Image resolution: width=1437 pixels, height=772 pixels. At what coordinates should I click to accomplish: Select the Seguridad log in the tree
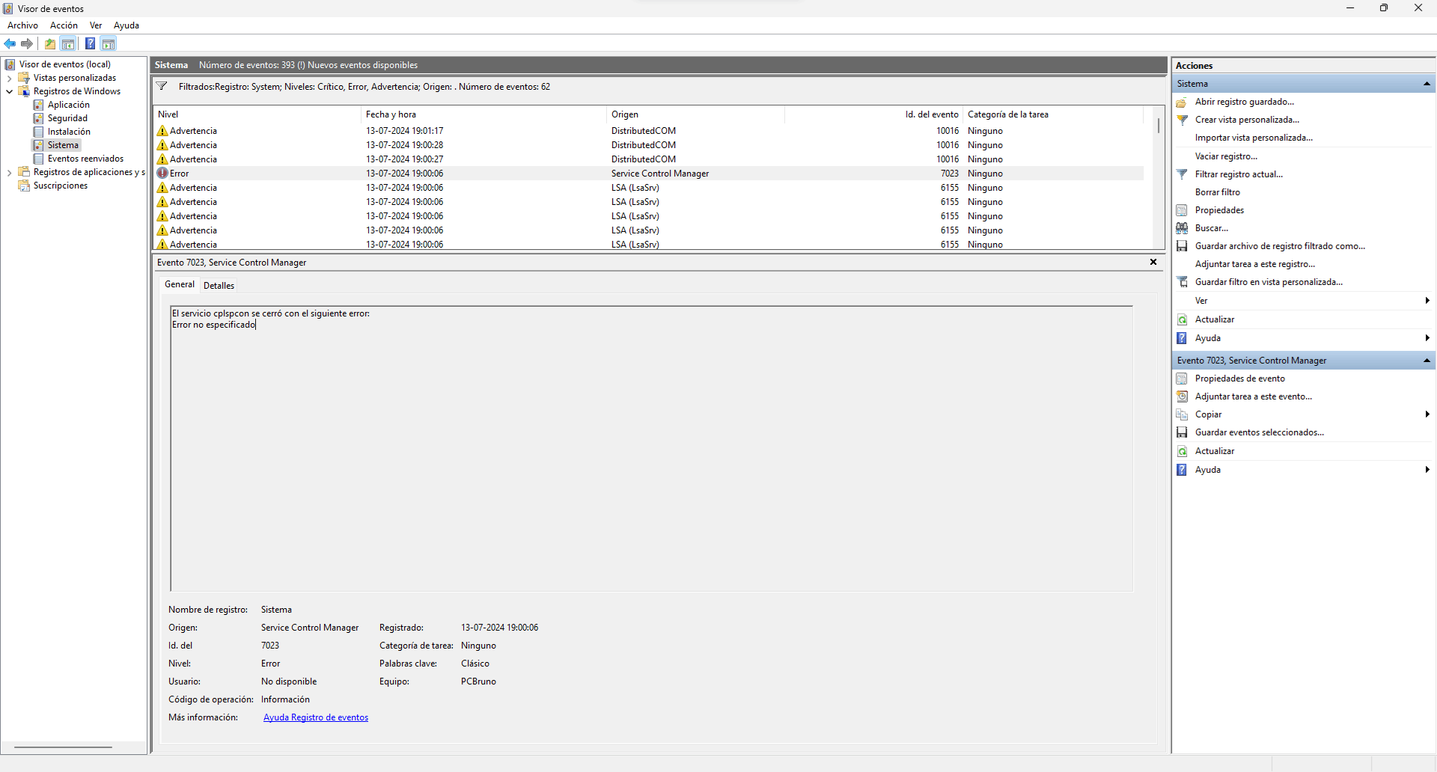[x=67, y=118]
